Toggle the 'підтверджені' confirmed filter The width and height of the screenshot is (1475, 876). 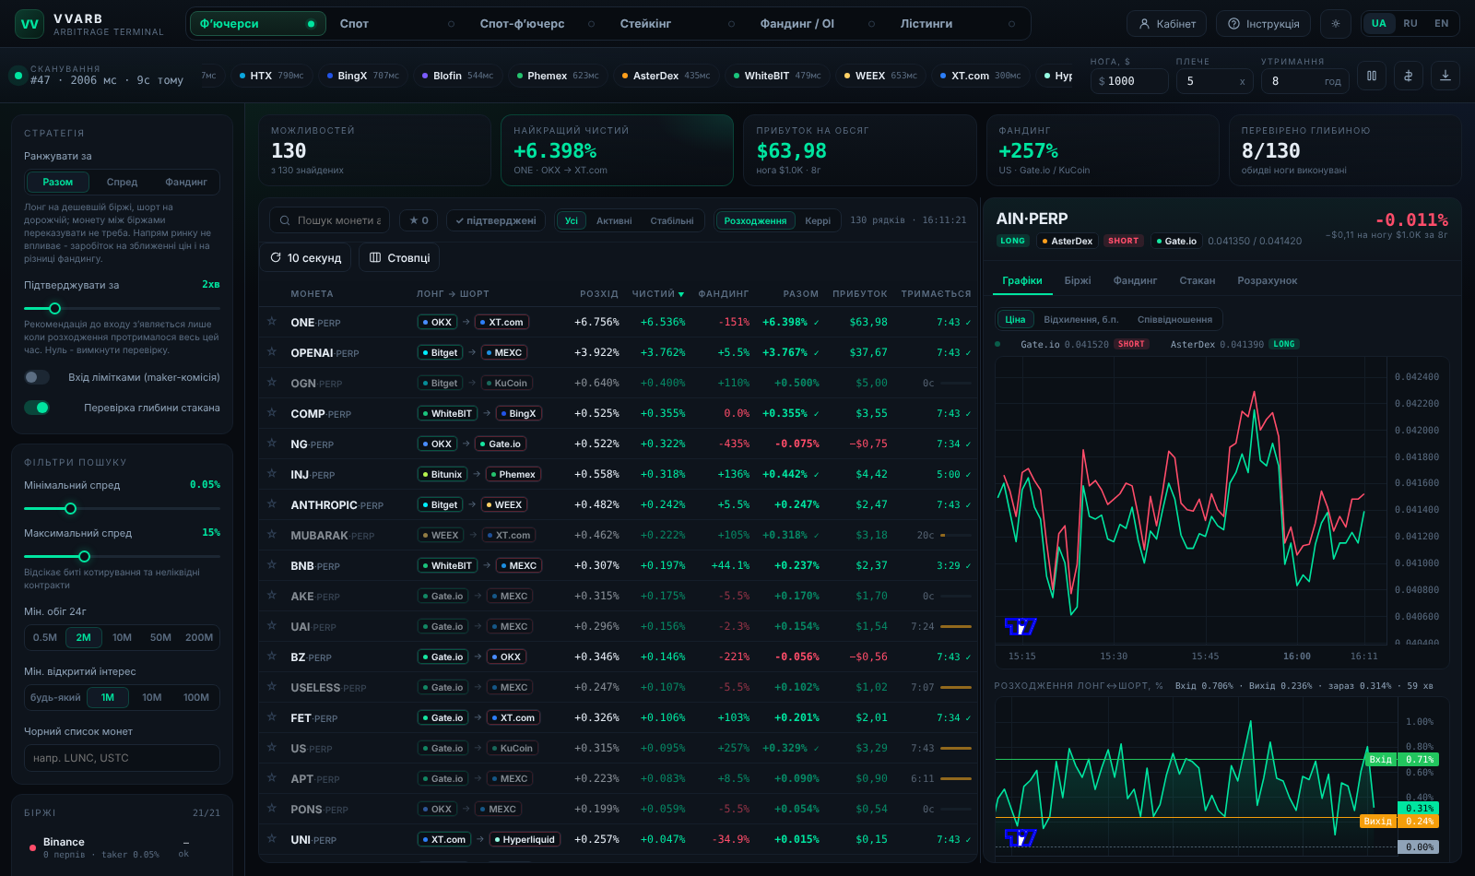[x=496, y=220]
